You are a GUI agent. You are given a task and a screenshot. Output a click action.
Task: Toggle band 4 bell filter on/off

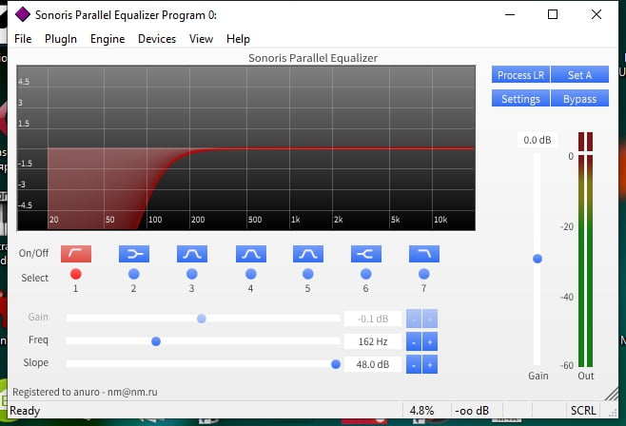(251, 254)
